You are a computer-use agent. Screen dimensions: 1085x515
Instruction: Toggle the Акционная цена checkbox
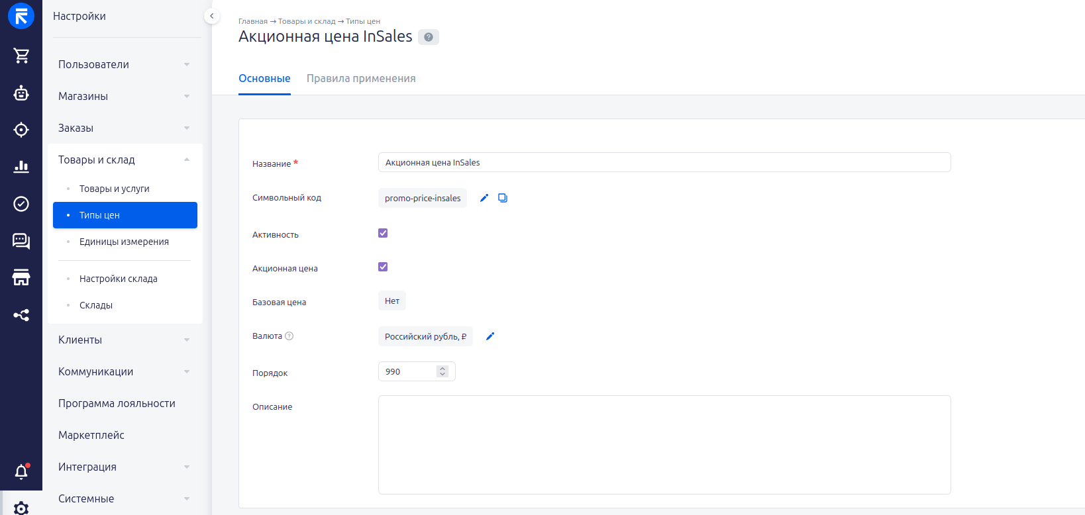coord(383,267)
